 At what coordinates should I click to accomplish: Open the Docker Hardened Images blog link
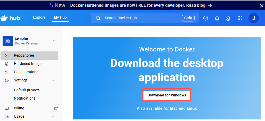(138, 5)
